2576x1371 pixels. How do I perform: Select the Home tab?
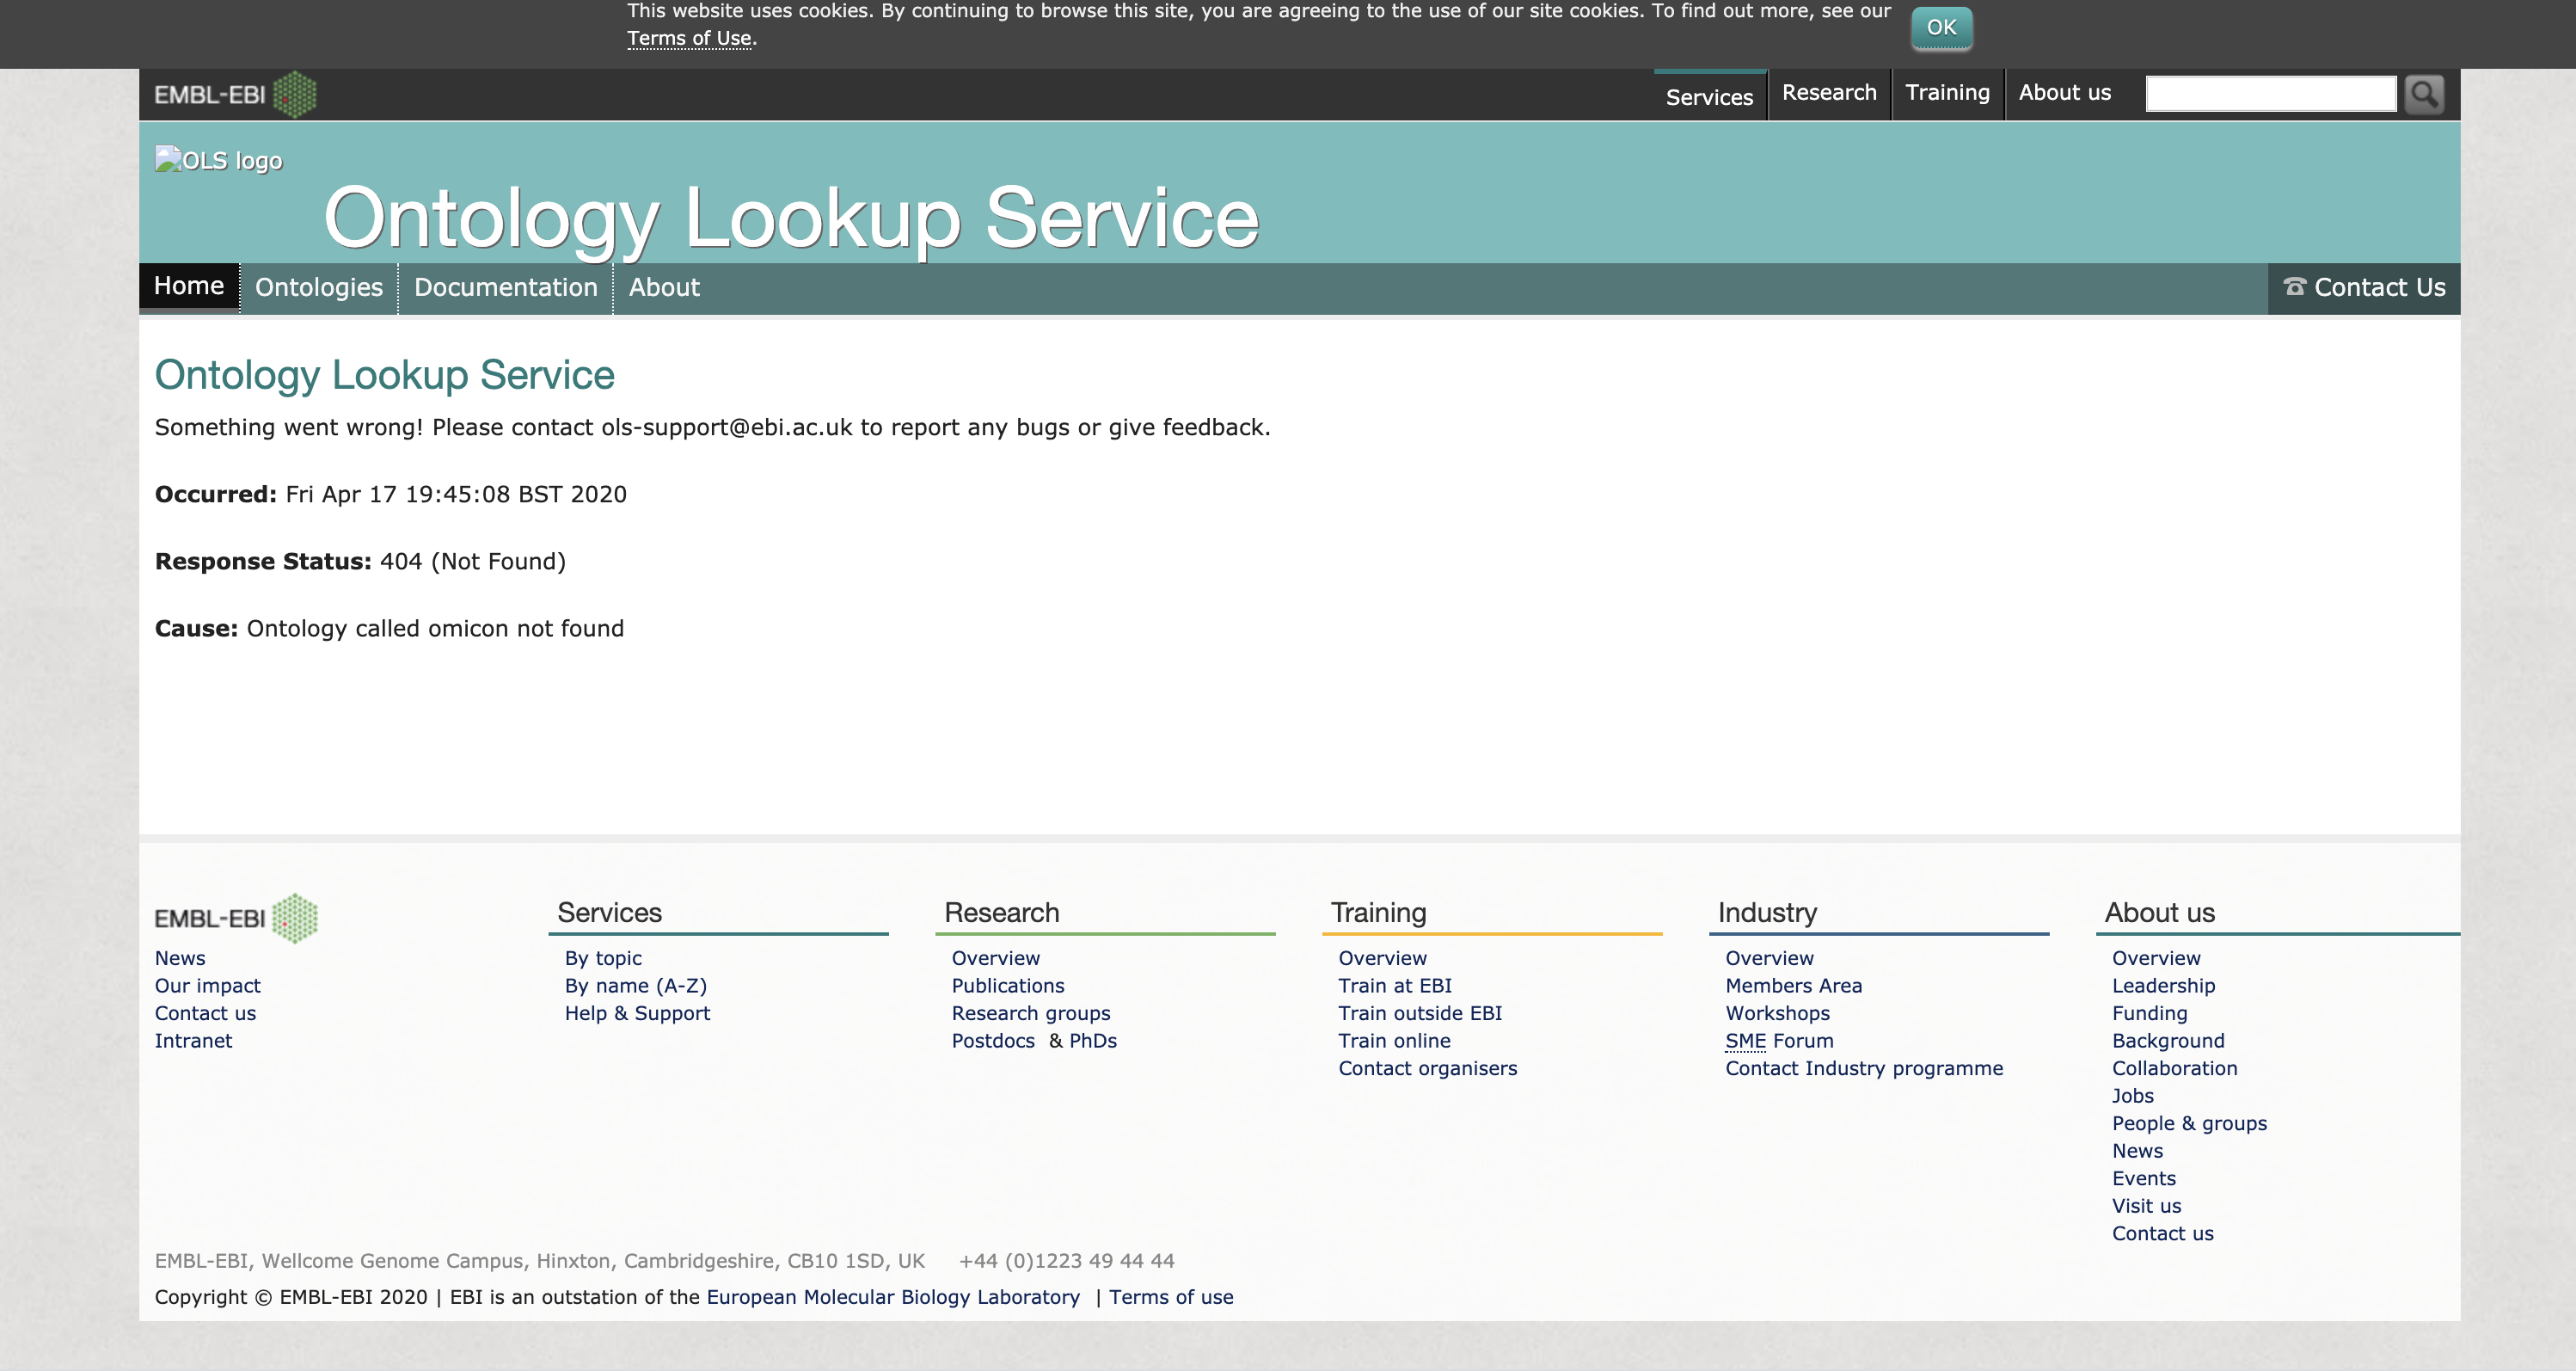tap(189, 286)
